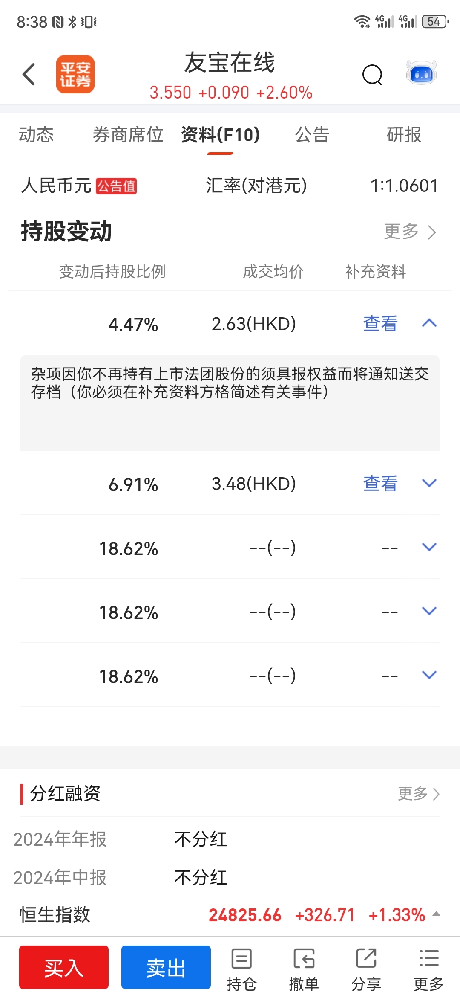The width and height of the screenshot is (460, 998).
Task: Tap the Ping An Securities logo
Action: [x=75, y=74]
